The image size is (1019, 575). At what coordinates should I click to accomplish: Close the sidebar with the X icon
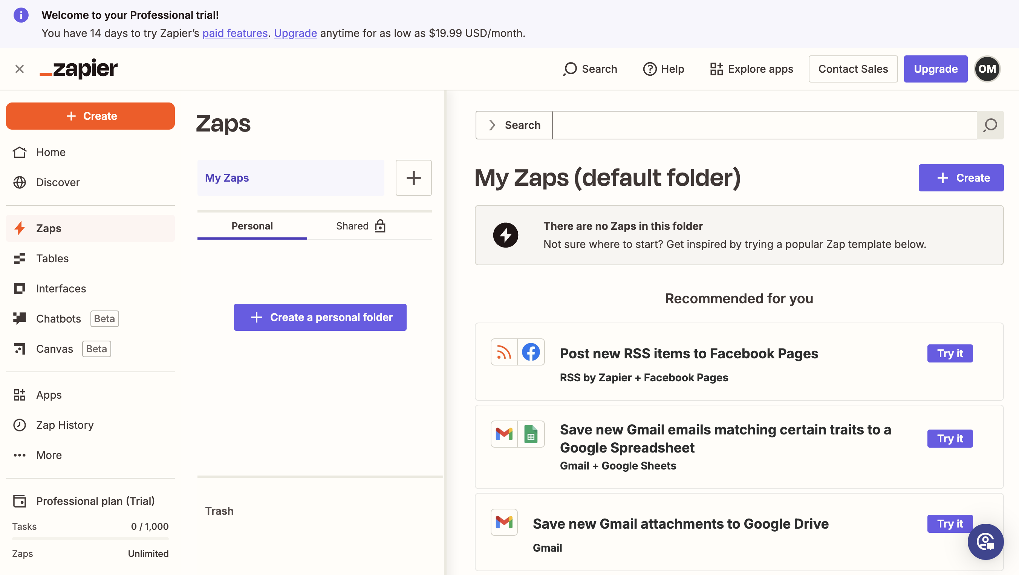(19, 69)
